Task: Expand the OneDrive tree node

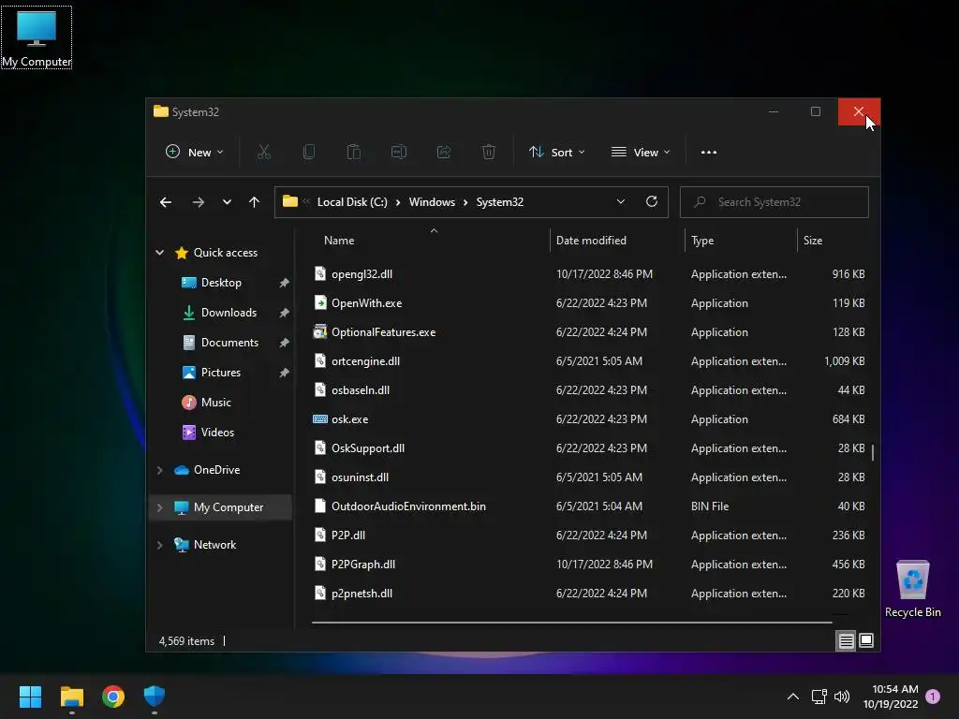Action: (x=159, y=470)
